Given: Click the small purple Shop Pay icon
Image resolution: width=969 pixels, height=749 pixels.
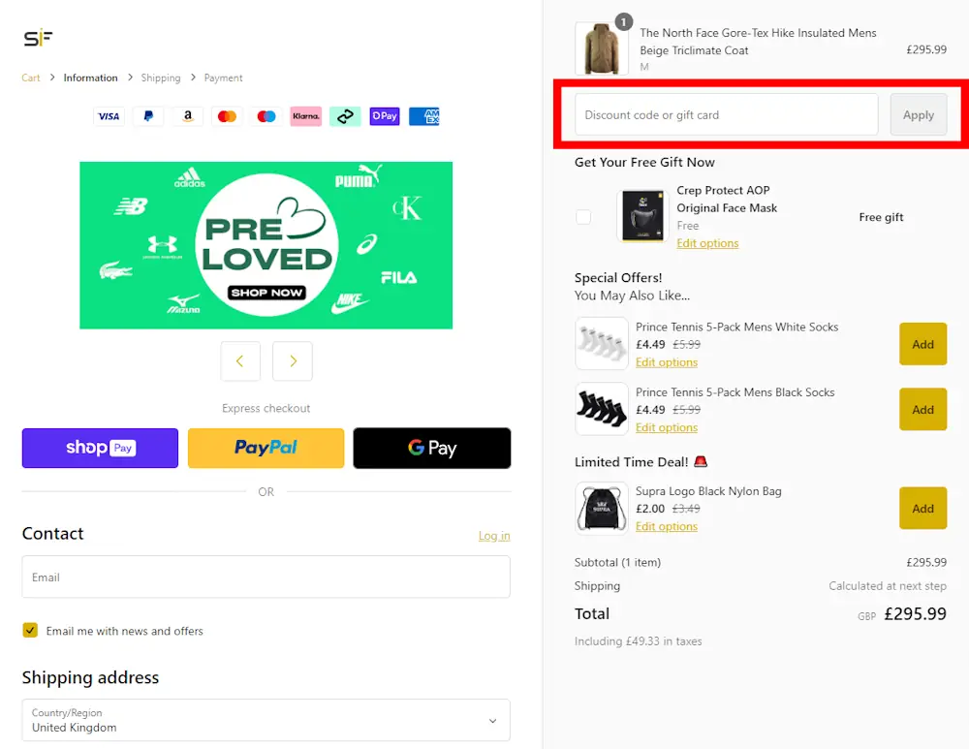Looking at the screenshot, I should [x=385, y=116].
